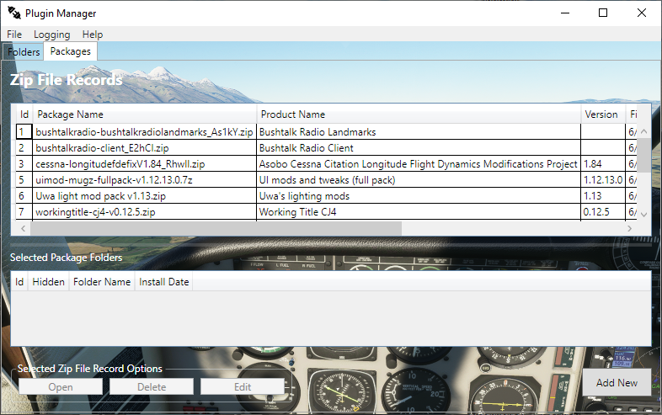Click version cell 1.13

click(603, 196)
